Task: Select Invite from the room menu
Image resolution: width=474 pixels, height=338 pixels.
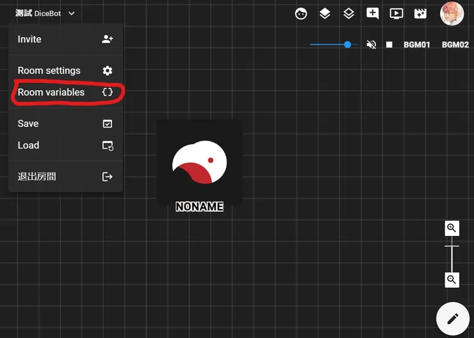Action: [x=65, y=39]
